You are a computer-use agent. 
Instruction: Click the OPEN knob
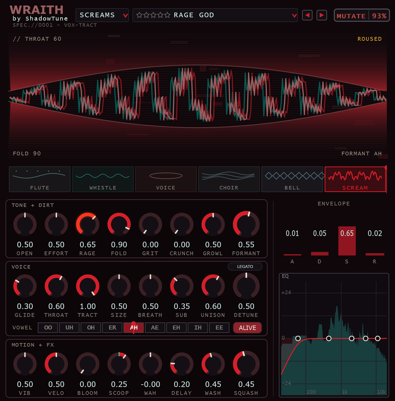pyautogui.click(x=25, y=224)
